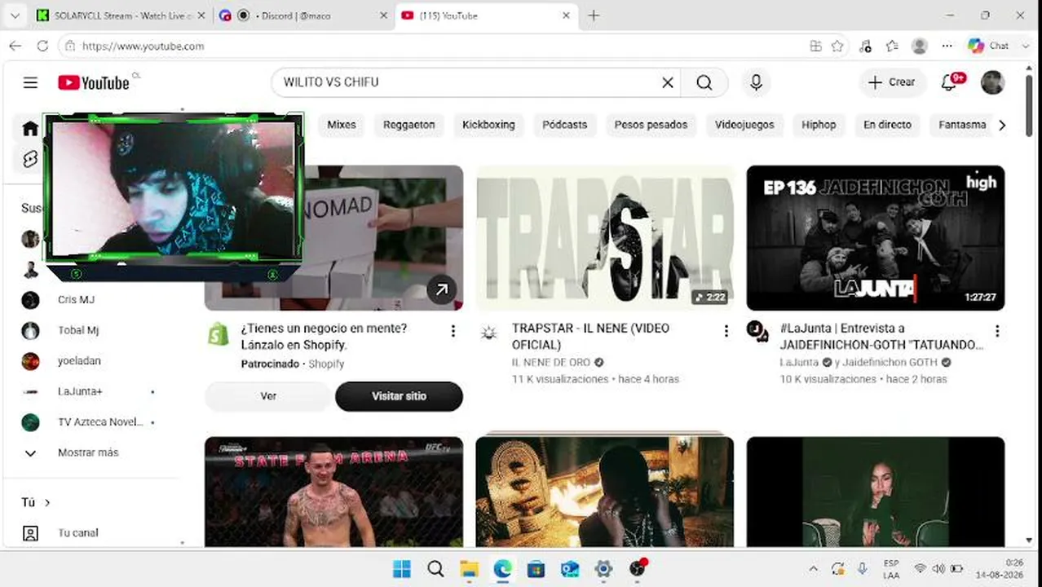Filter by the Mixes chip
Image resolution: width=1042 pixels, height=587 pixels.
coord(342,125)
